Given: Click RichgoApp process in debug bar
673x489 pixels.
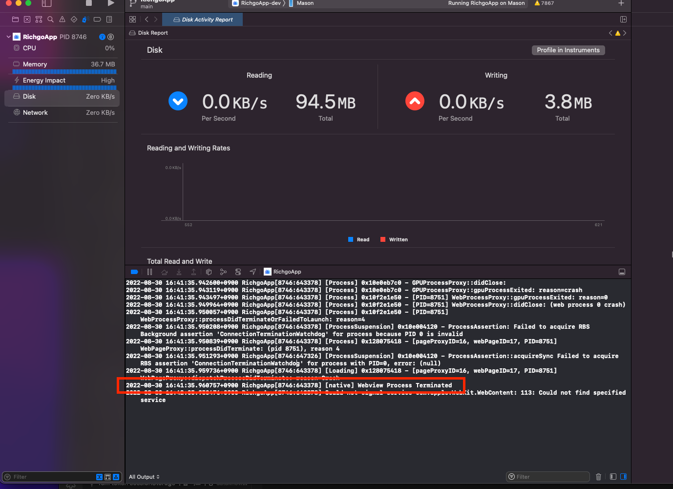Looking at the screenshot, I should point(283,272).
